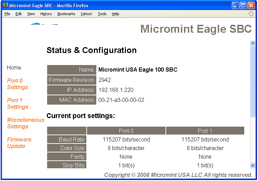This screenshot has width=258, height=181.
Task: Close the Firefox window
Action: click(x=251, y=6)
